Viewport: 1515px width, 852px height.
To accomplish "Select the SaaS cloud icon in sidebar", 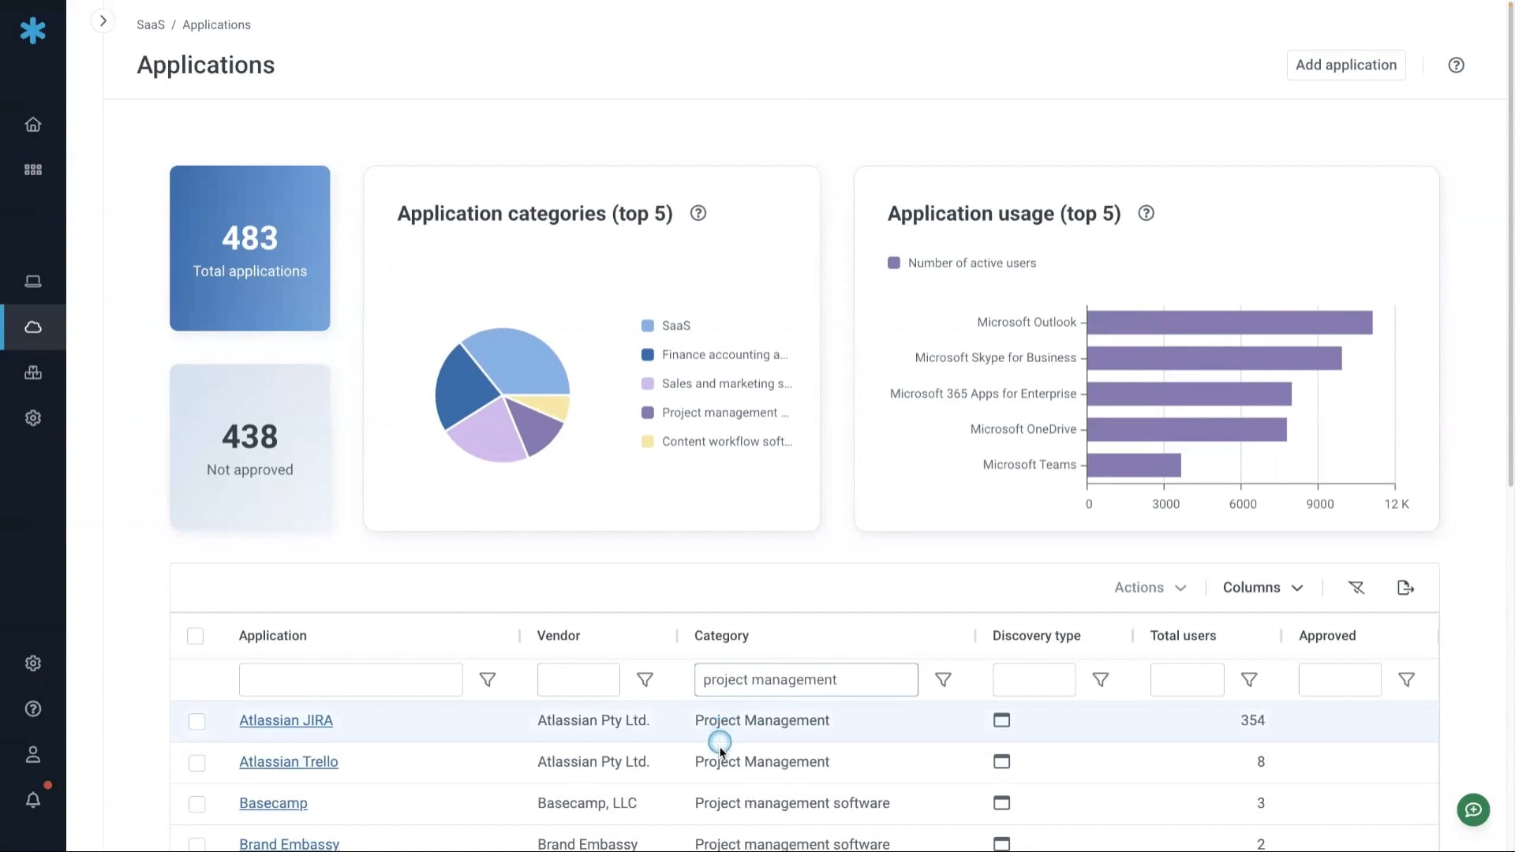I will [32, 327].
